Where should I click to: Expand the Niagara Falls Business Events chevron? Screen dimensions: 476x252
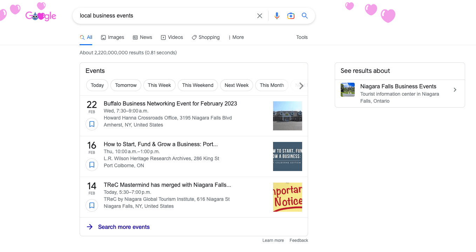(x=455, y=90)
